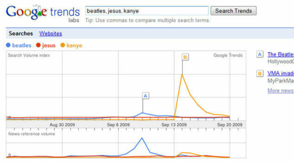294x162 pixels.
Task: Click the beatles legend label
Action: coord(22,45)
